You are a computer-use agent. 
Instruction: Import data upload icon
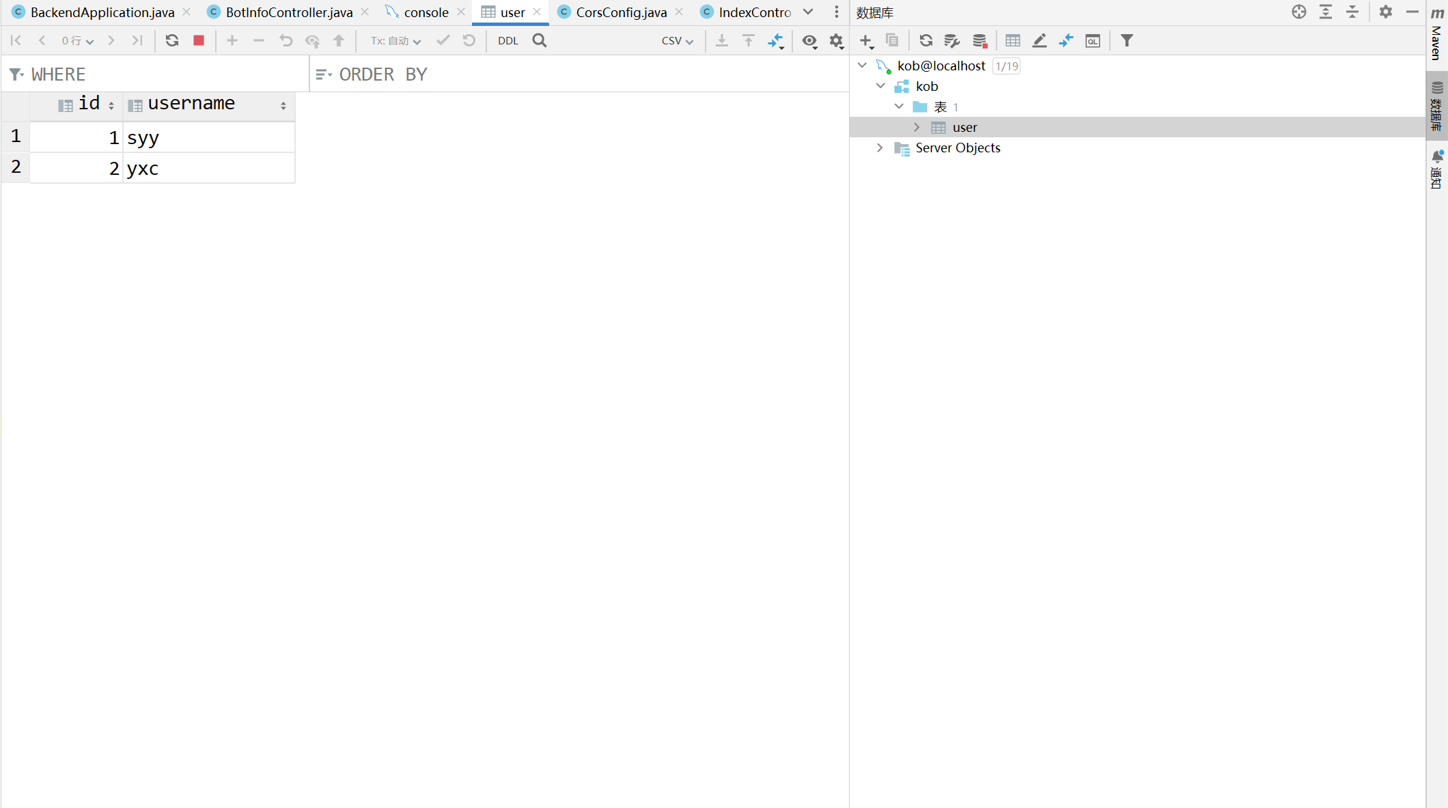[749, 41]
